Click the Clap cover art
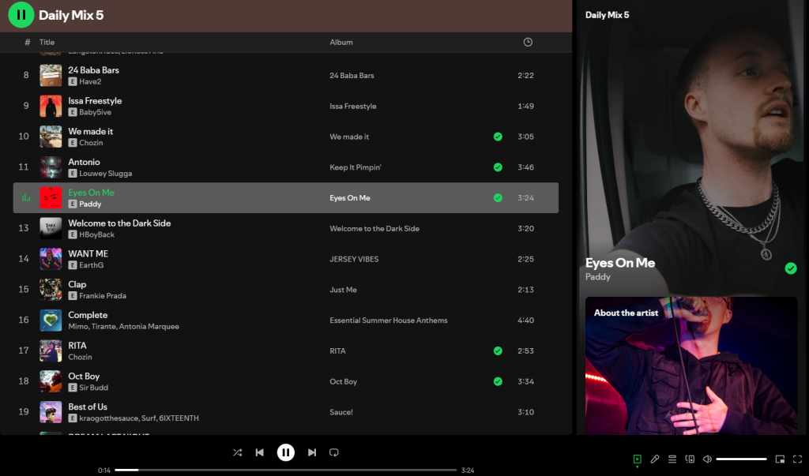 pyautogui.click(x=51, y=290)
